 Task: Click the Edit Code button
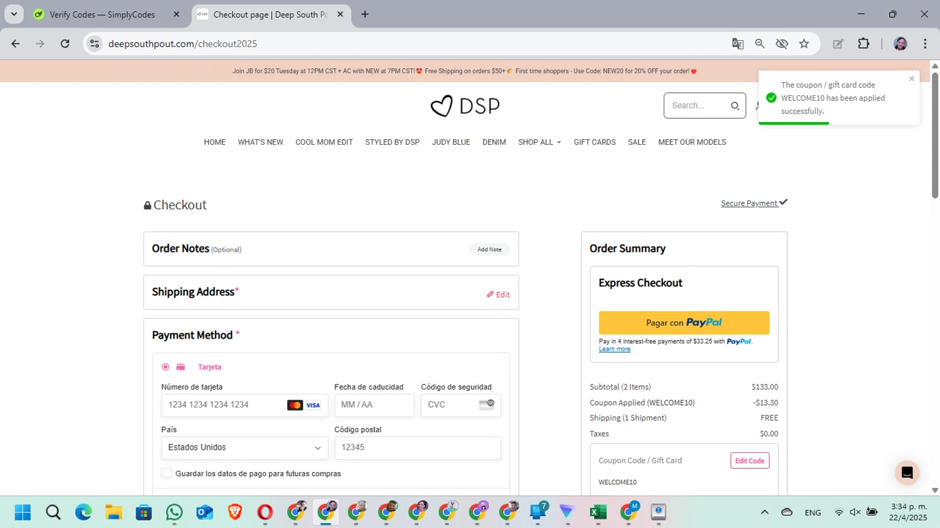(x=749, y=460)
